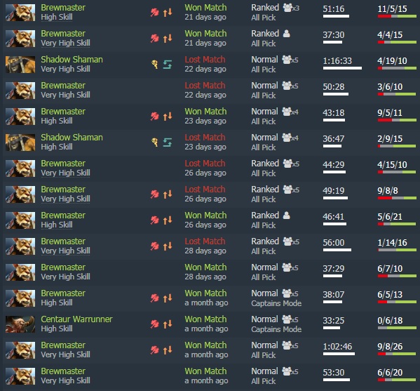Image resolution: width=420 pixels, height=391 pixels.
Task: Click the KDA color bar under 11/5/15
Action: [397, 16]
